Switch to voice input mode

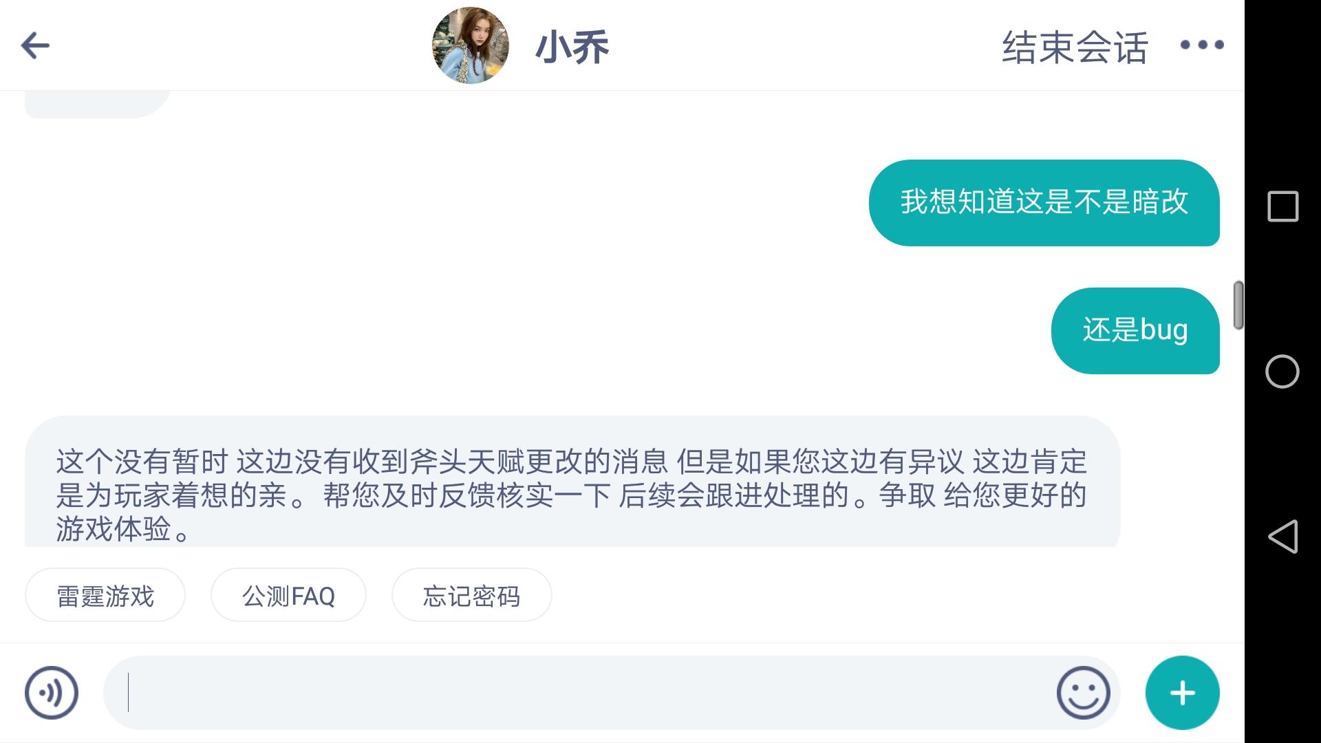(52, 693)
